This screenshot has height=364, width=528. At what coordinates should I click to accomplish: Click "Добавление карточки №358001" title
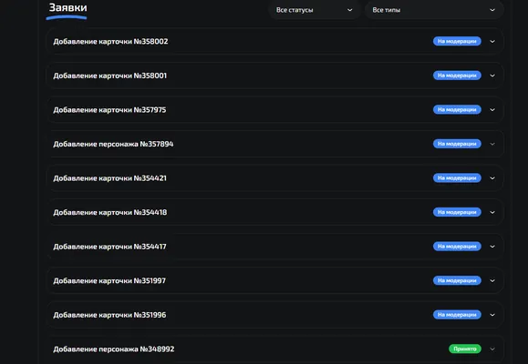[x=109, y=76]
